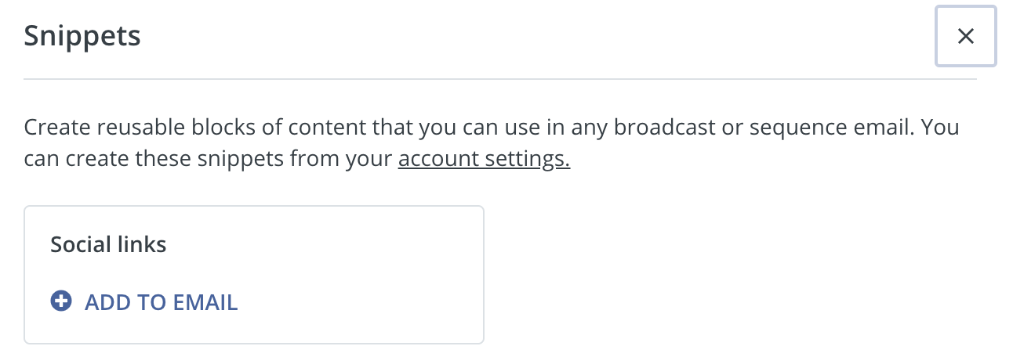Add the Social links snippet via plus icon
The height and width of the screenshot is (357, 1013).
click(x=61, y=301)
